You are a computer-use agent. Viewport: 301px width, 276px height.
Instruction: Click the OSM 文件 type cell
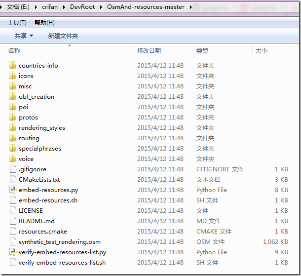tap(210, 242)
